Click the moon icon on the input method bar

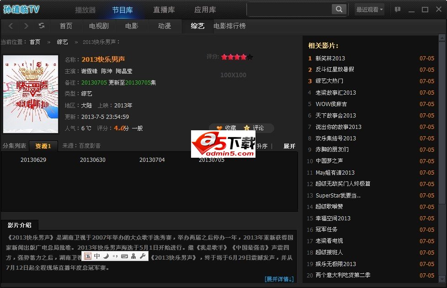pos(106,256)
